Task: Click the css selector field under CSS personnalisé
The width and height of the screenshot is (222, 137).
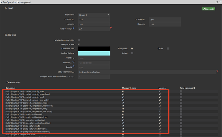Action: 94,77
